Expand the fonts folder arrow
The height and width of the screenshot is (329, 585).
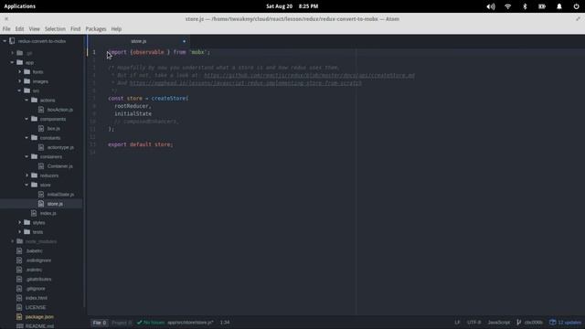(x=20, y=71)
